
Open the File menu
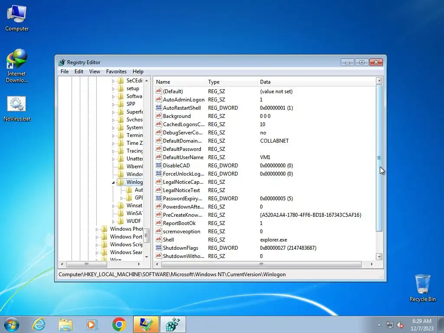pos(65,72)
